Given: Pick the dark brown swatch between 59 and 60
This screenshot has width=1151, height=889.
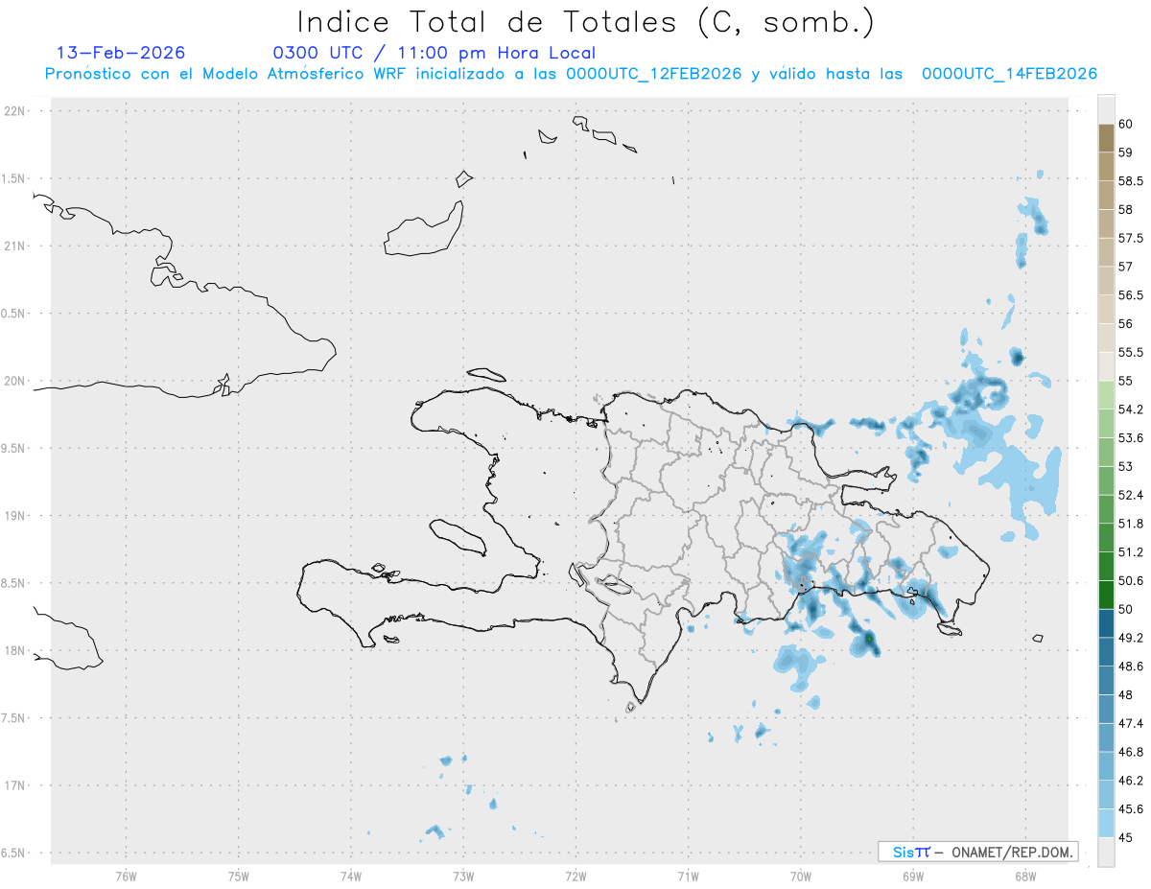Looking at the screenshot, I should pyautogui.click(x=1106, y=138).
